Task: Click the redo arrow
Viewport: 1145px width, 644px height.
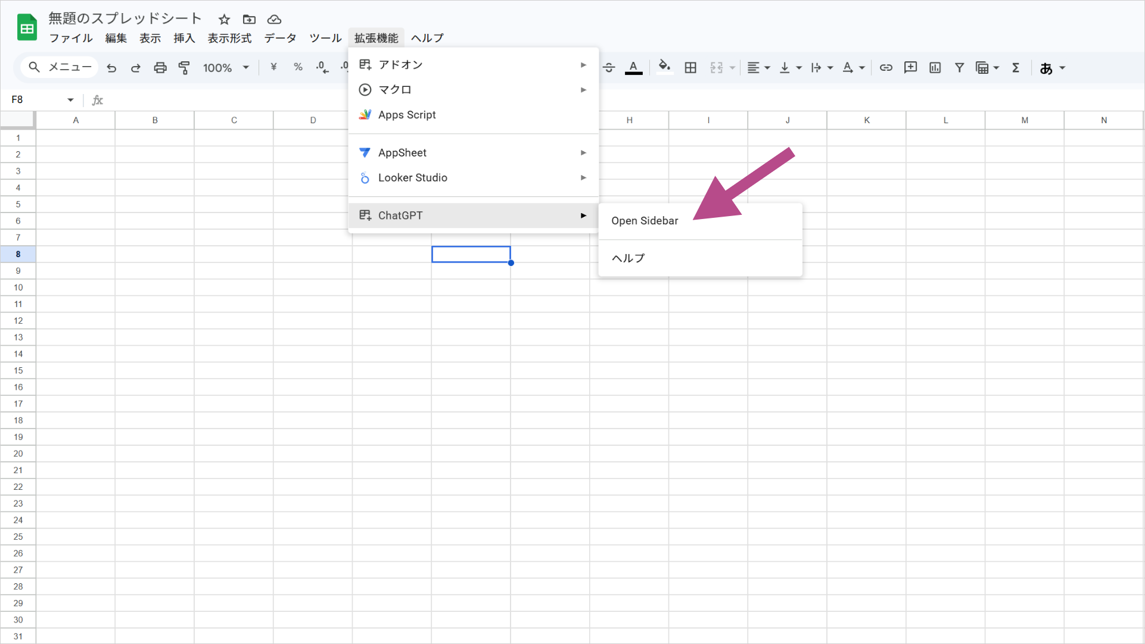Action: pyautogui.click(x=136, y=68)
